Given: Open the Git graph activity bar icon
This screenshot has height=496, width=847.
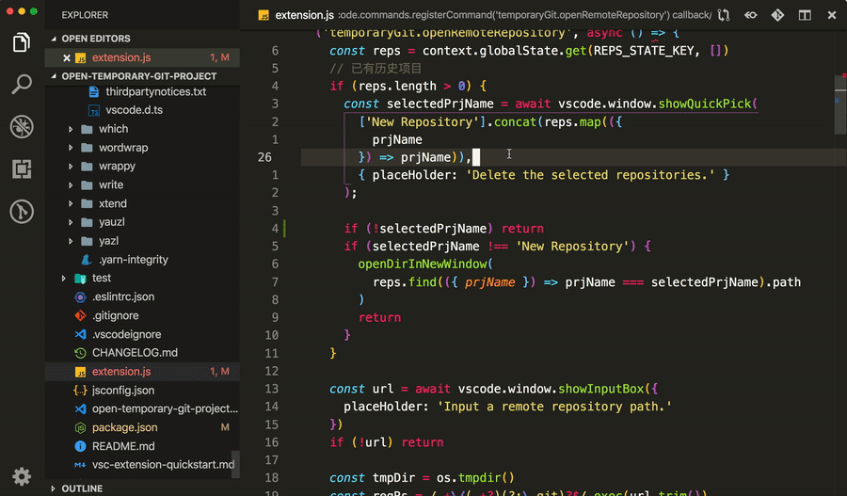Looking at the screenshot, I should (21, 211).
